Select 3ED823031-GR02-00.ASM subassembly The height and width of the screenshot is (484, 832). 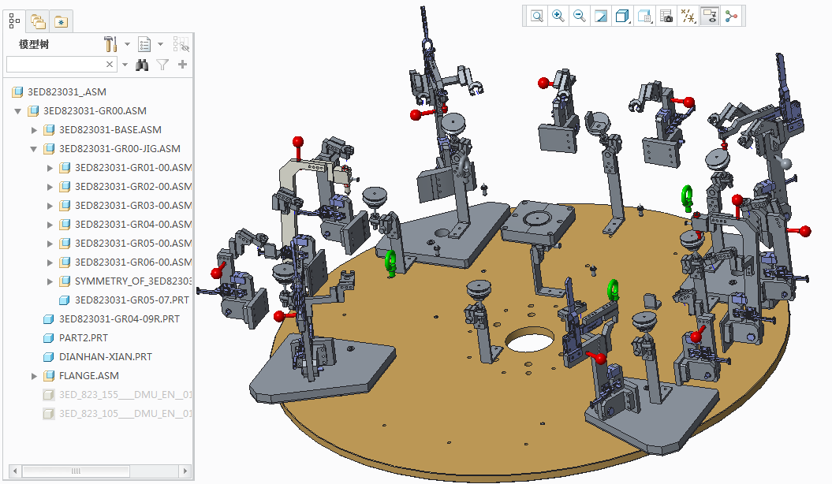pos(133,187)
